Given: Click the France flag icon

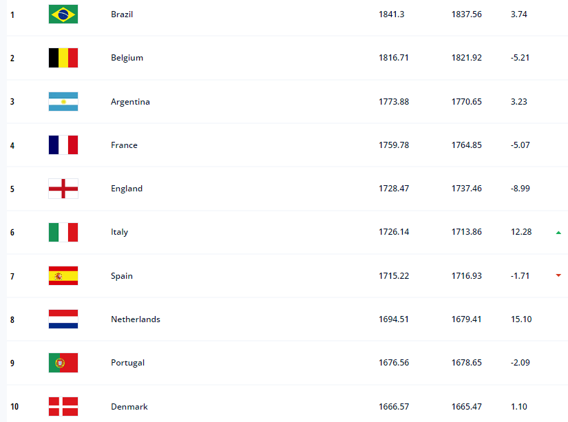Looking at the screenshot, I should point(63,145).
